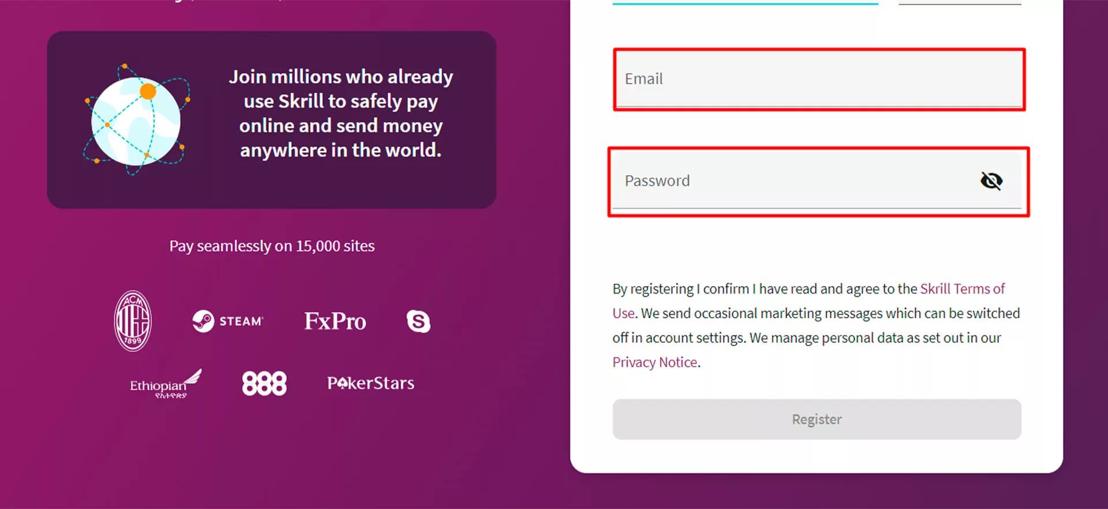Click the "Pay seamlessly on 15,000 sites" text
The image size is (1108, 509).
272,246
